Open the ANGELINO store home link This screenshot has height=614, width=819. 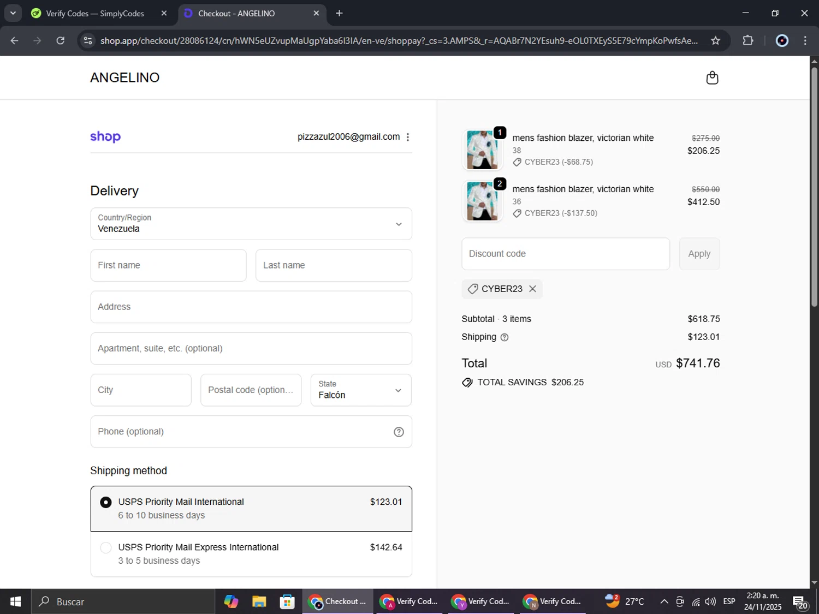pos(125,78)
